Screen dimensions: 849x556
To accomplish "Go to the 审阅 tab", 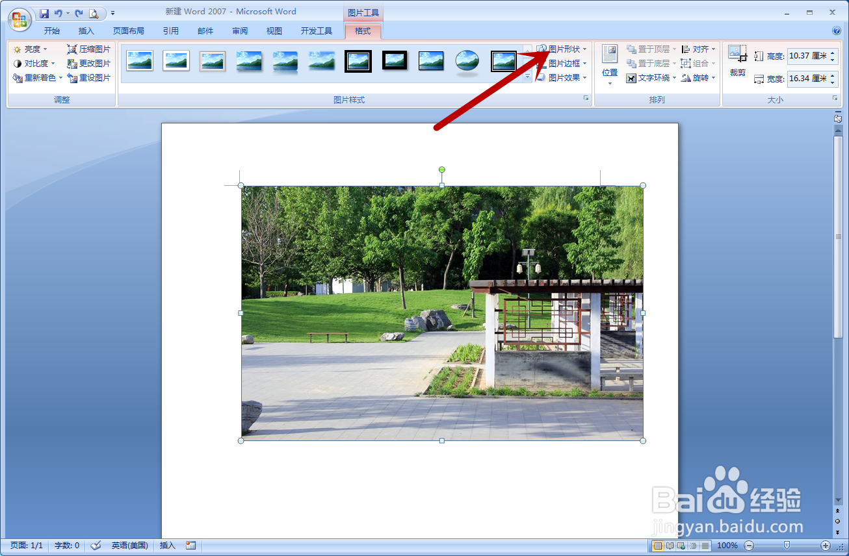I will pos(240,31).
